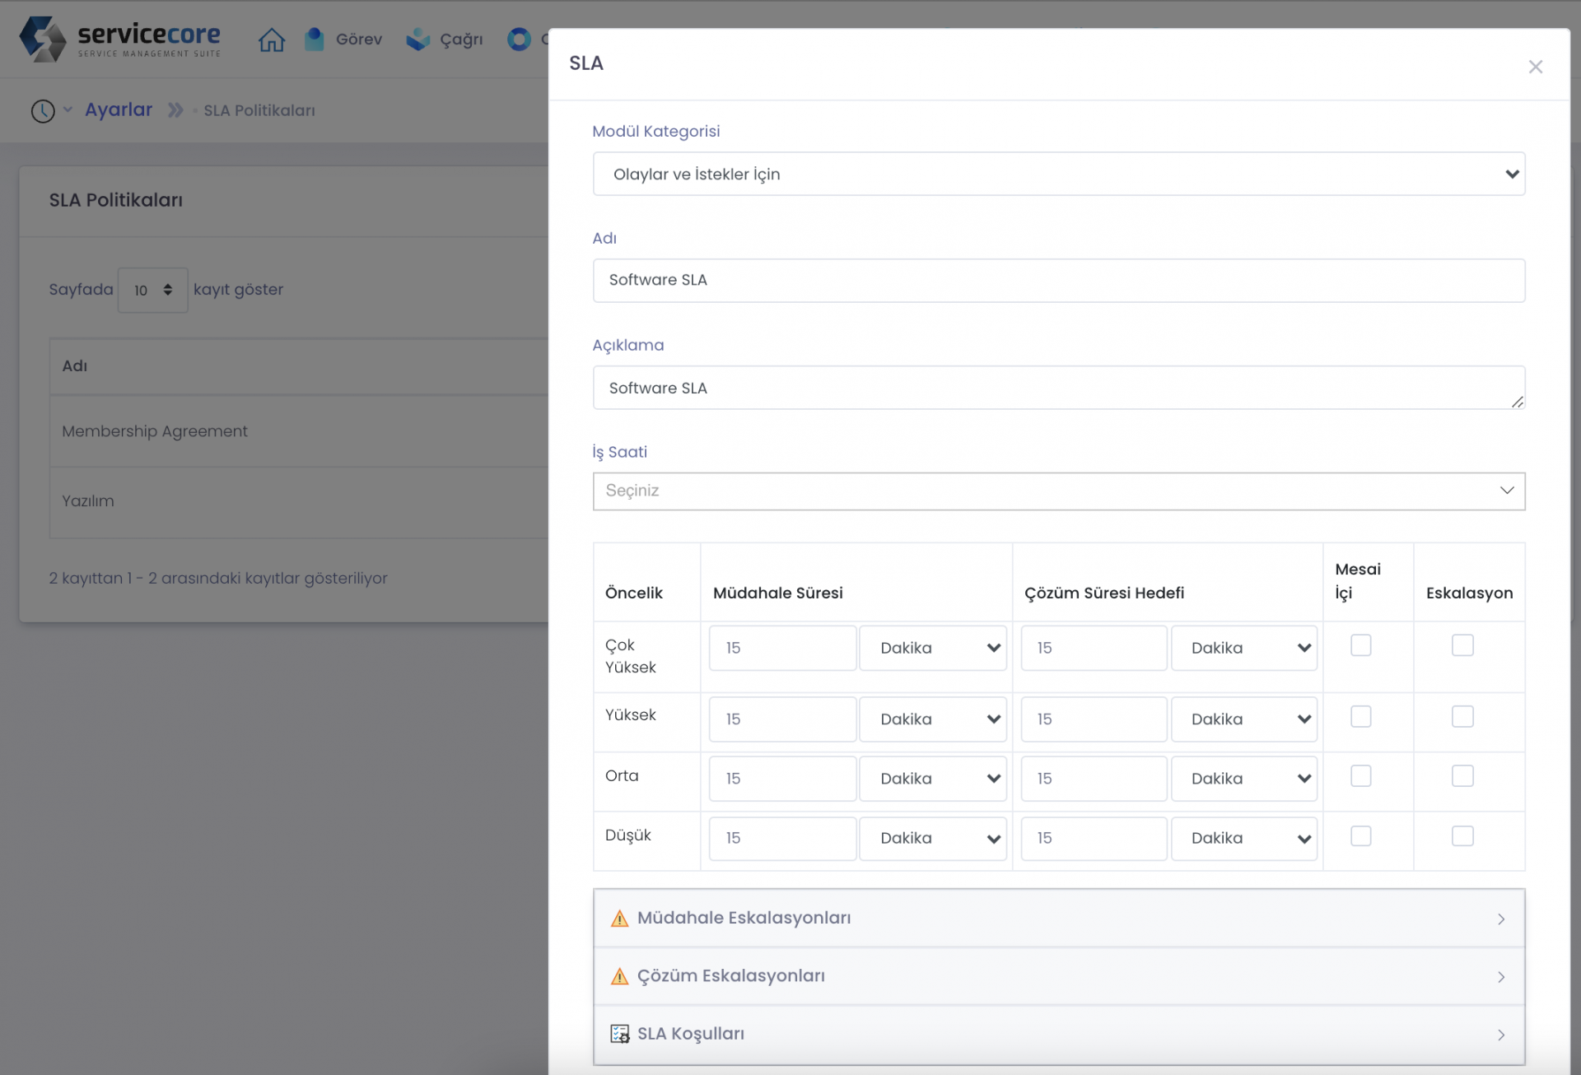Open the İş Saati selector

coord(1058,491)
